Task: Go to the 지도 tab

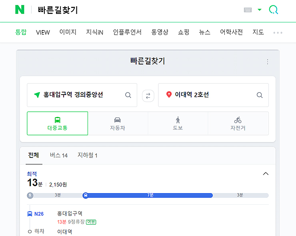Action: click(x=258, y=32)
